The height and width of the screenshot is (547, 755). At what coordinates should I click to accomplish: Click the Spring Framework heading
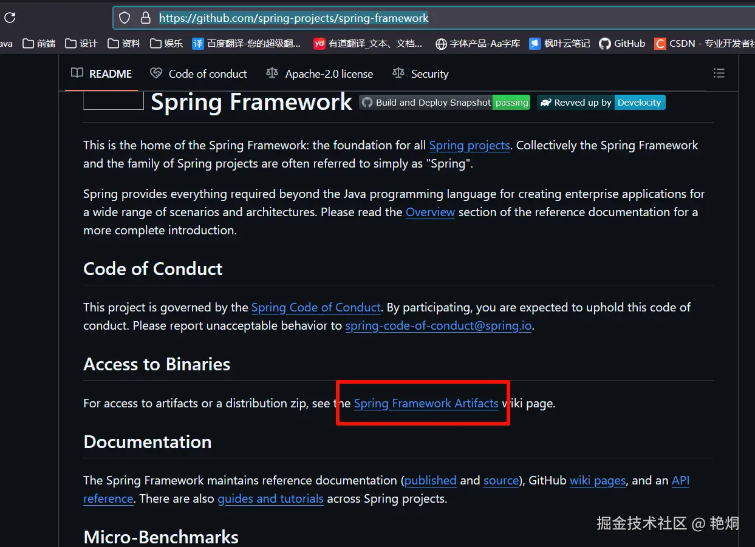click(x=251, y=102)
